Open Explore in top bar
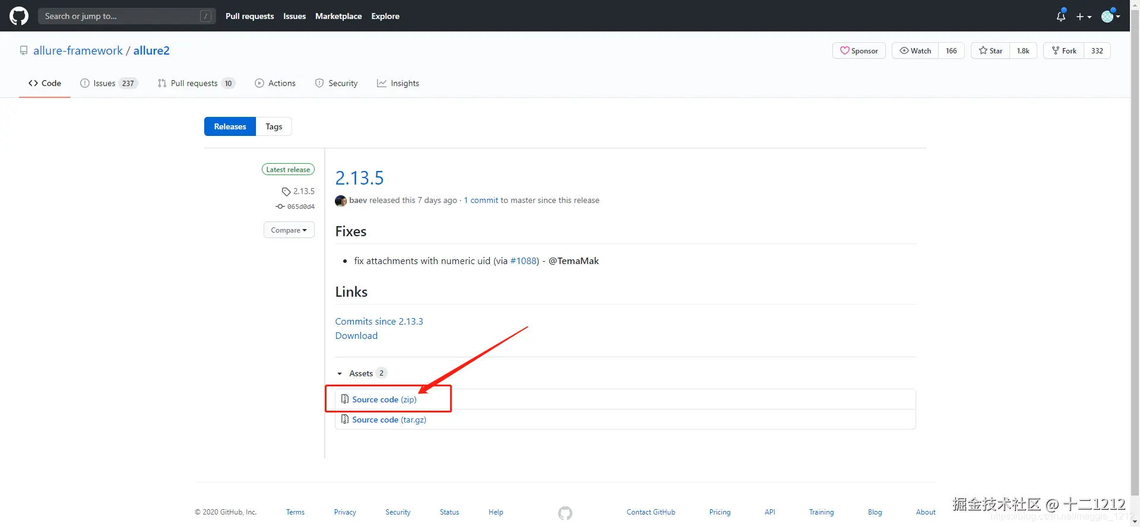This screenshot has height=527, width=1140. 385,16
